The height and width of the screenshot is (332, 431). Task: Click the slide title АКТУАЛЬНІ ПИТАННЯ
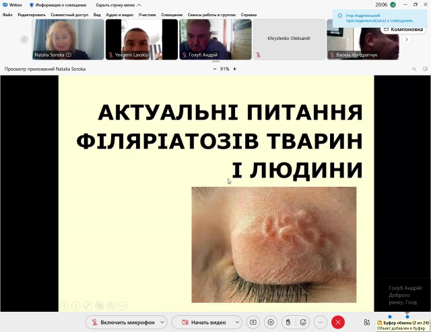point(230,112)
